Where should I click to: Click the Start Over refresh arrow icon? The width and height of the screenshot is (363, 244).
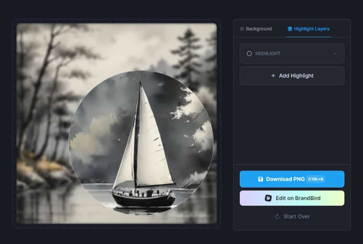pos(278,216)
